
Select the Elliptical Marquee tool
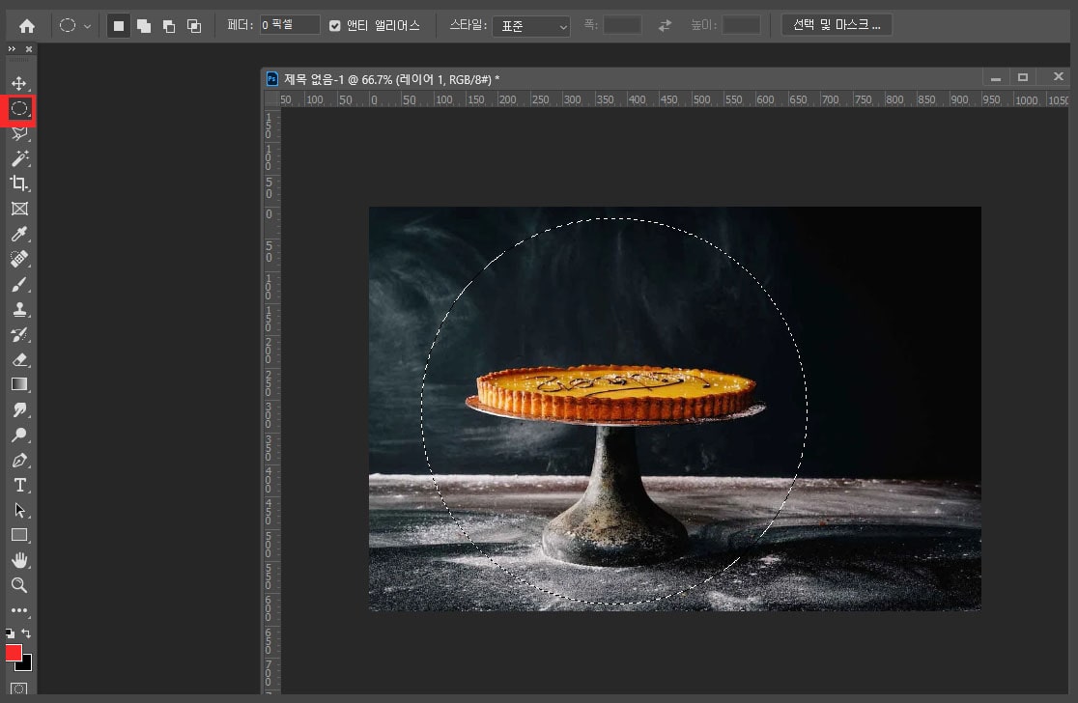pos(18,109)
